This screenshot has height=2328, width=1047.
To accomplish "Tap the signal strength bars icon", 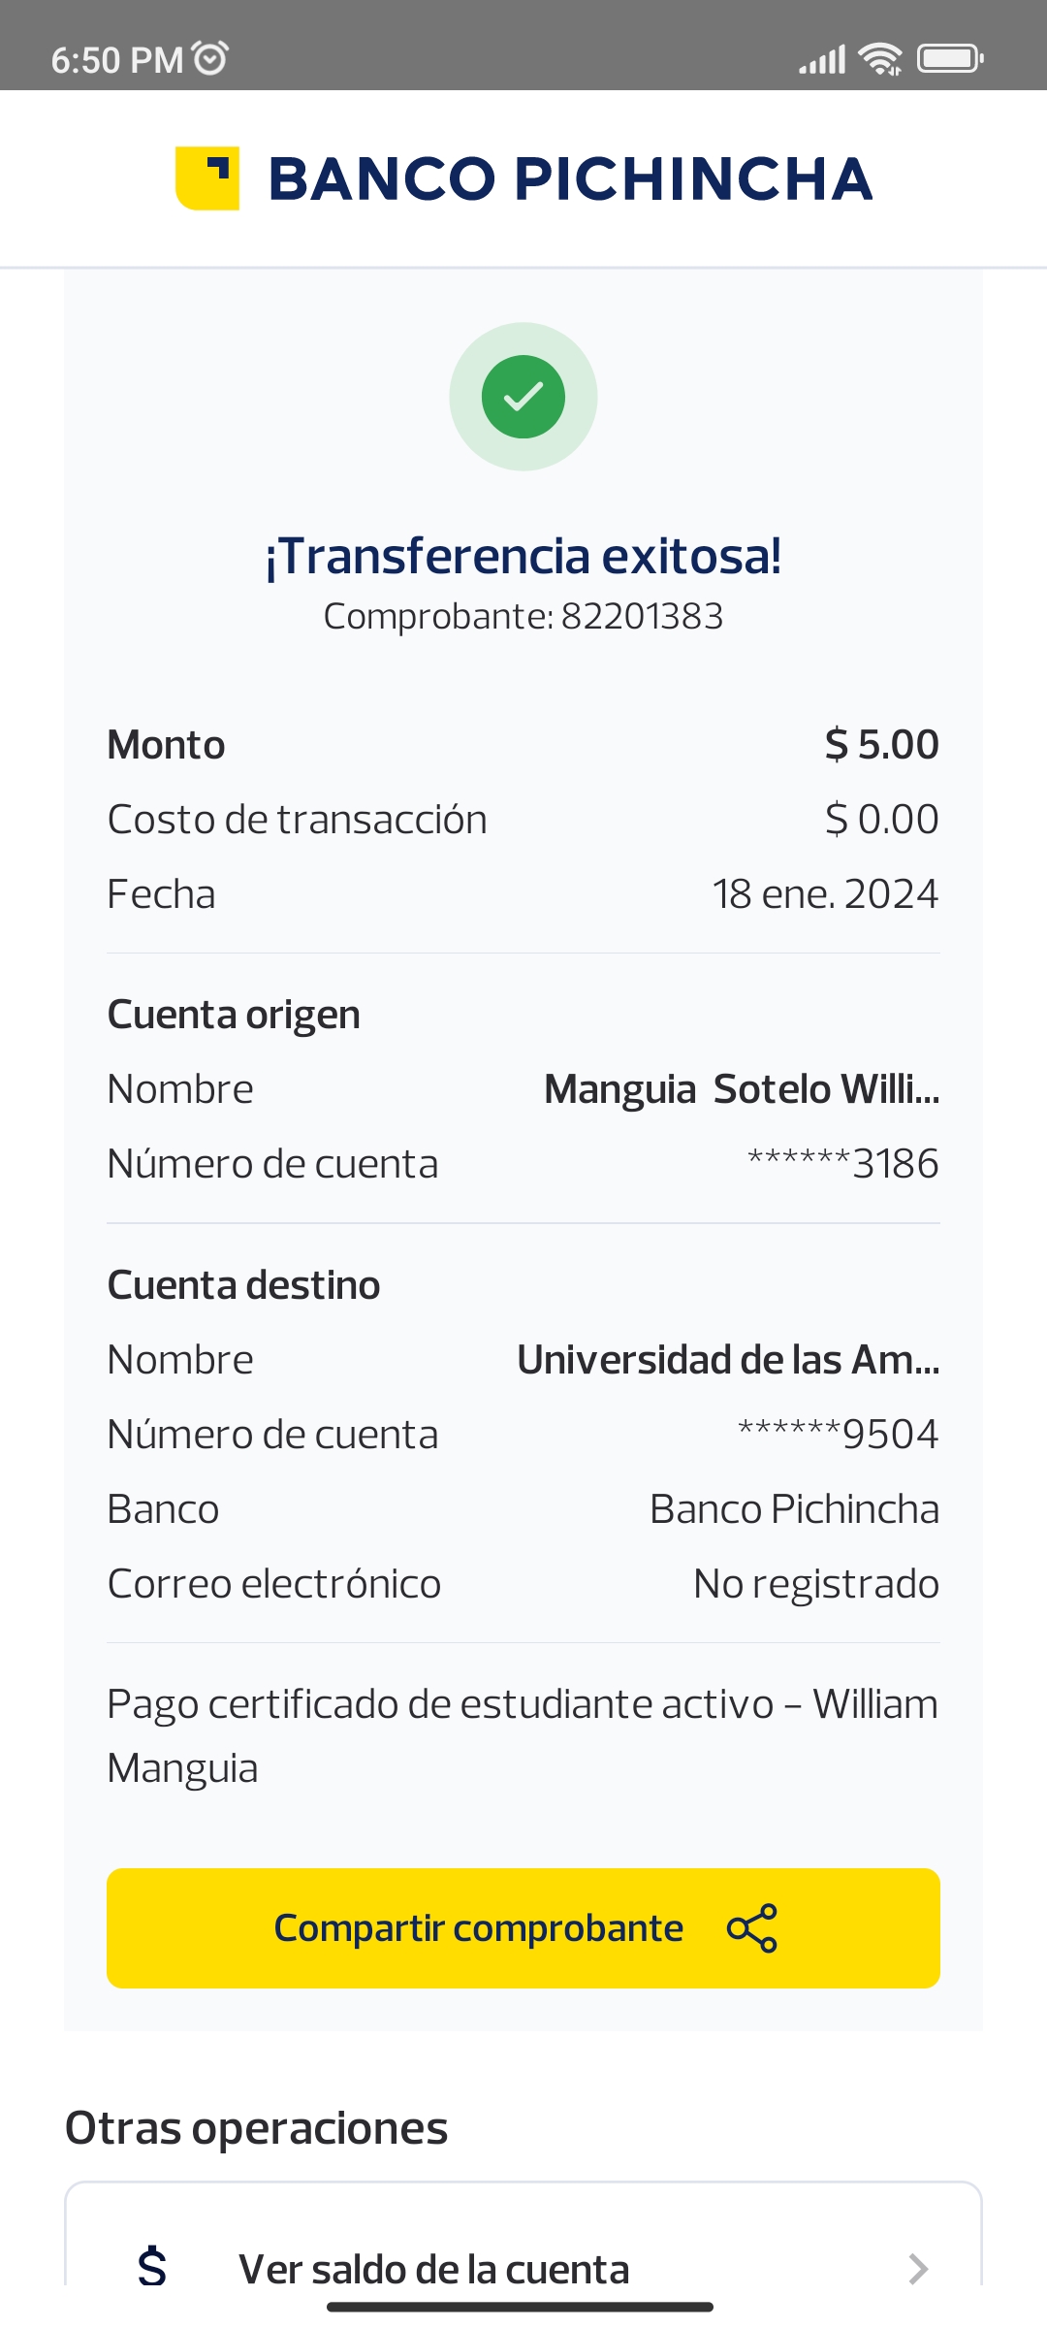I will coord(822,60).
